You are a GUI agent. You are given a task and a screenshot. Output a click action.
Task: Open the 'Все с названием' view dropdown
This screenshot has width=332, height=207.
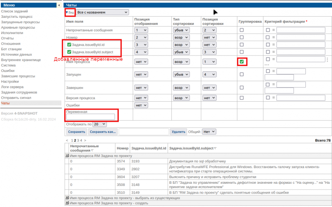[103, 12]
